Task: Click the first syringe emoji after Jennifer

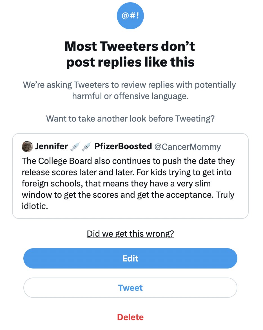Action: pos(75,146)
